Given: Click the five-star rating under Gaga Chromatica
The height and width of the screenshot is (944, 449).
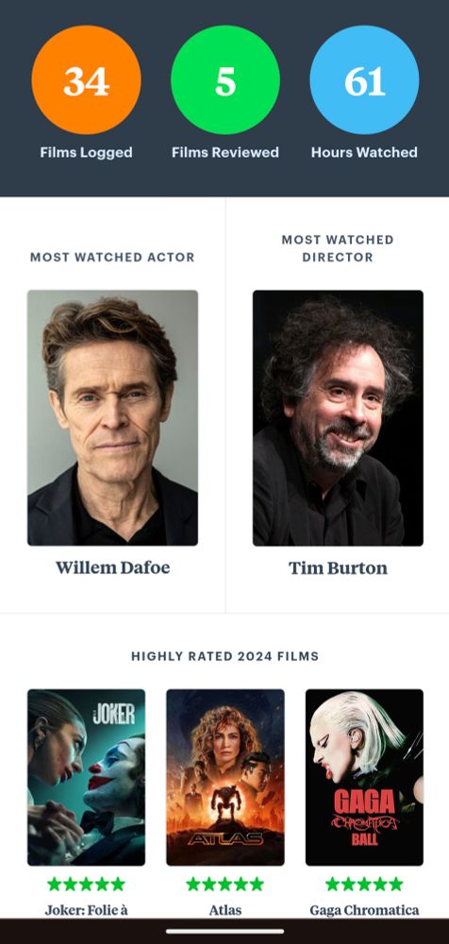Looking at the screenshot, I should (364, 884).
